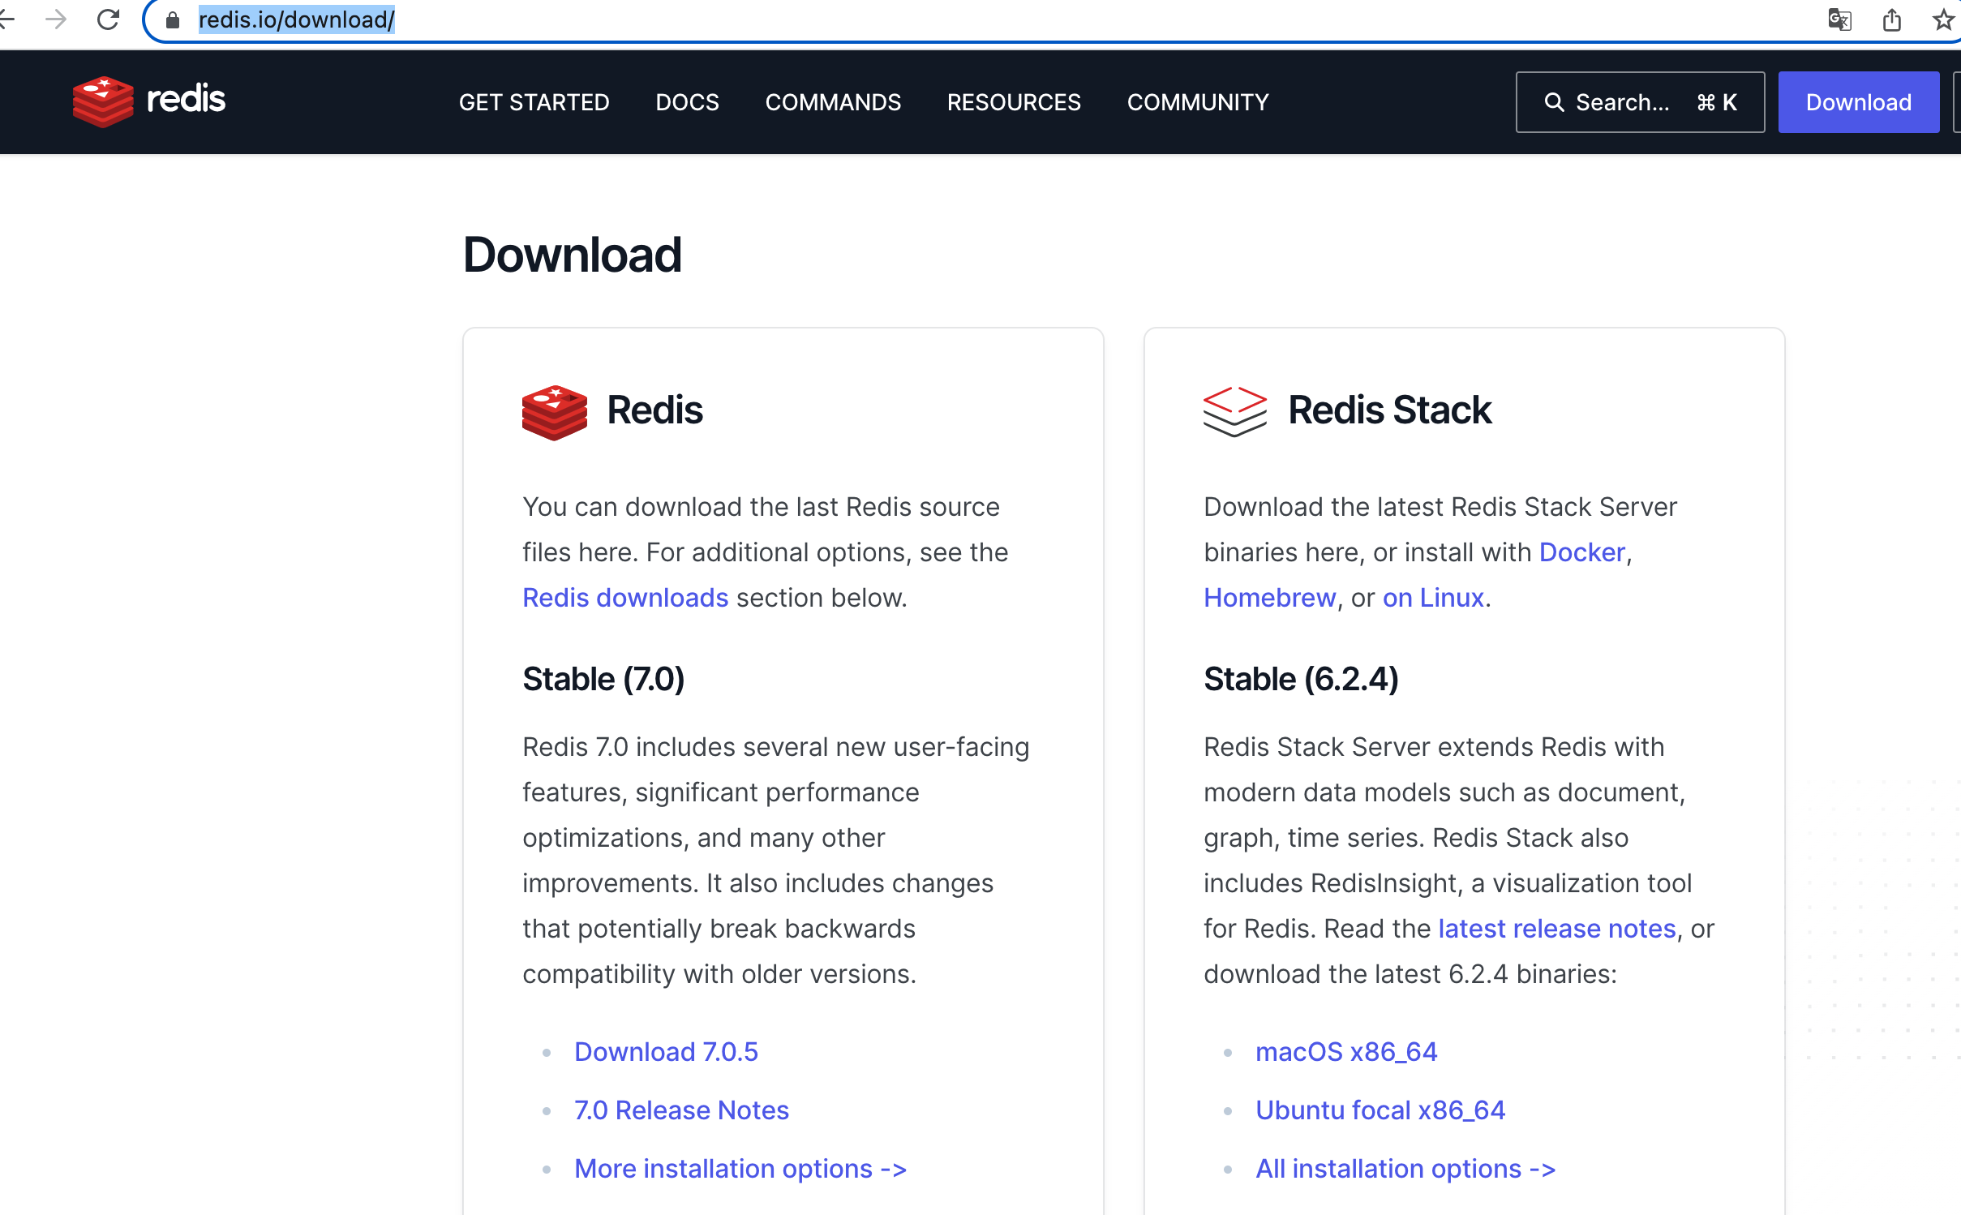The height and width of the screenshot is (1215, 1961).
Task: Click the ⌘ K shortcut hint
Action: point(1717,102)
